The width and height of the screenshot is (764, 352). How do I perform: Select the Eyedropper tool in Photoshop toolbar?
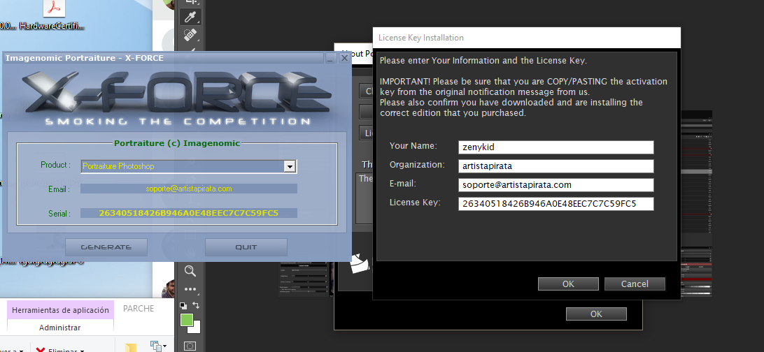(x=190, y=17)
